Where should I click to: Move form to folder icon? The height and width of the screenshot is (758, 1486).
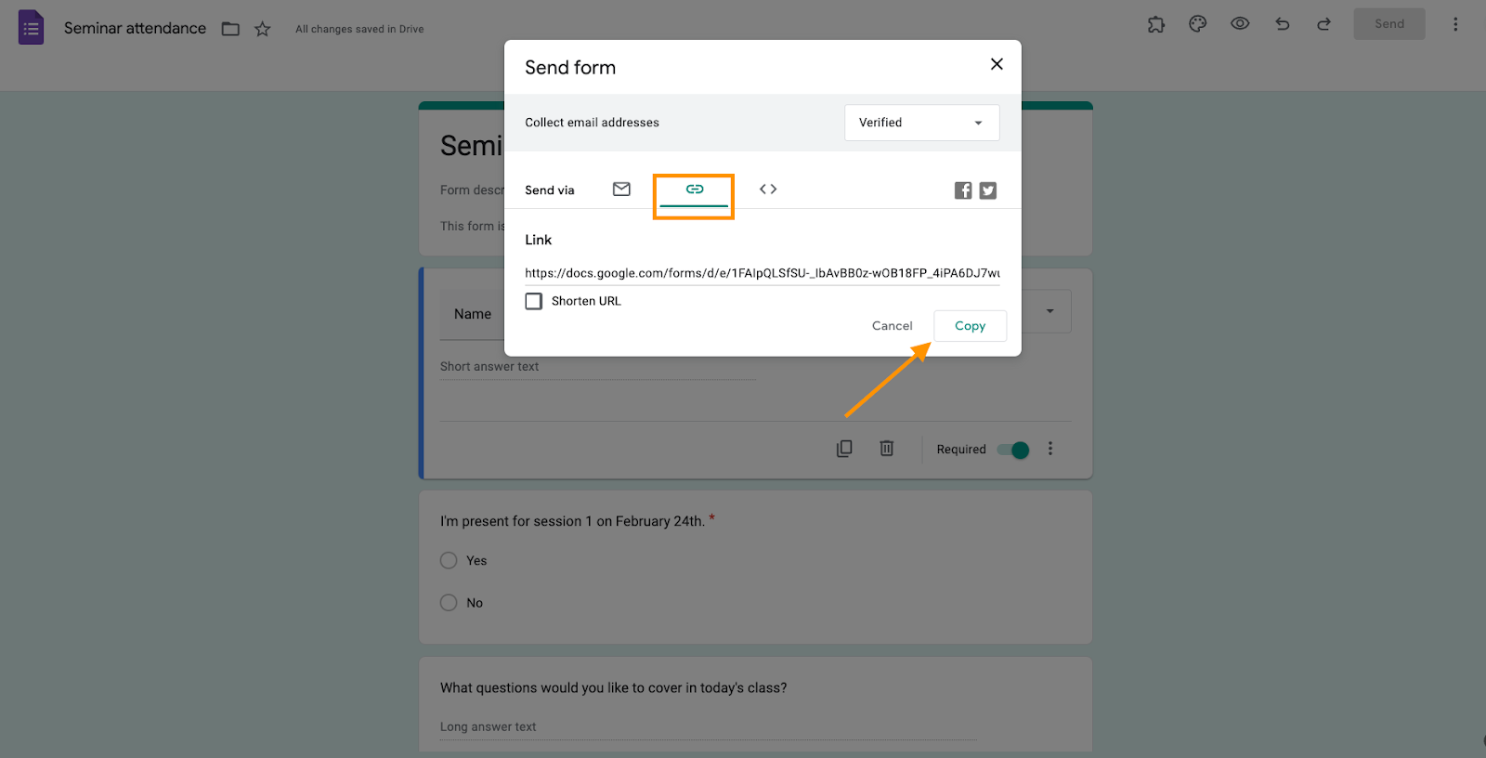230,29
